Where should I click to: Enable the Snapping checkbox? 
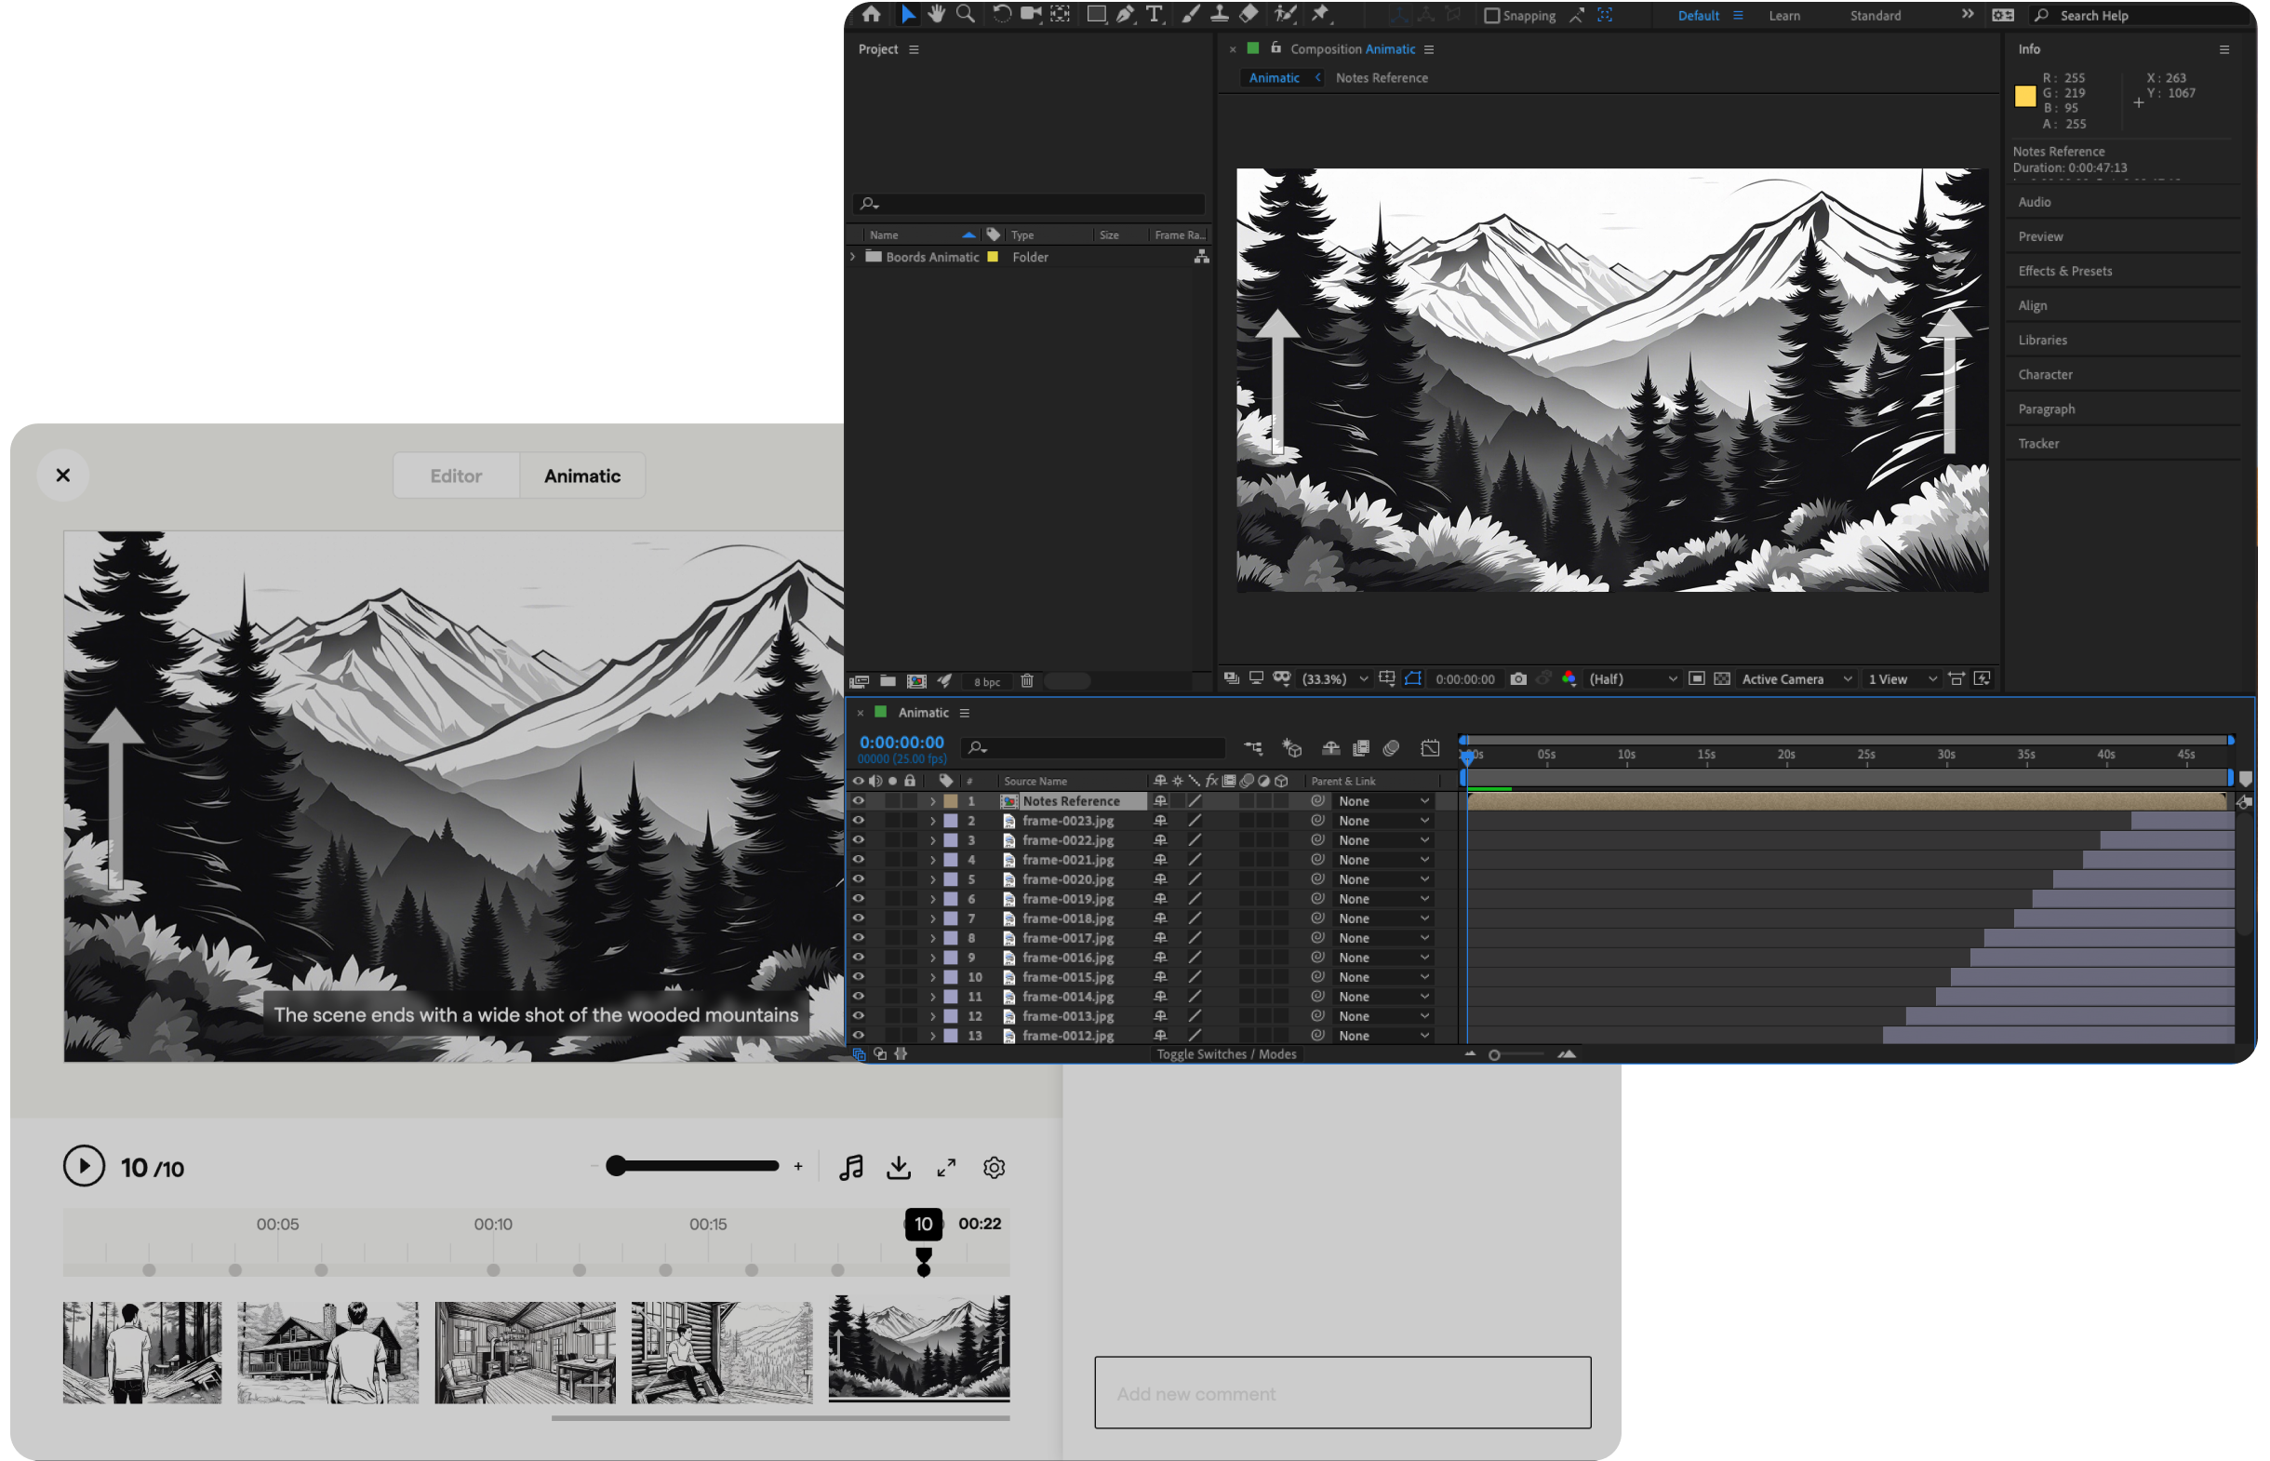coord(1491,15)
